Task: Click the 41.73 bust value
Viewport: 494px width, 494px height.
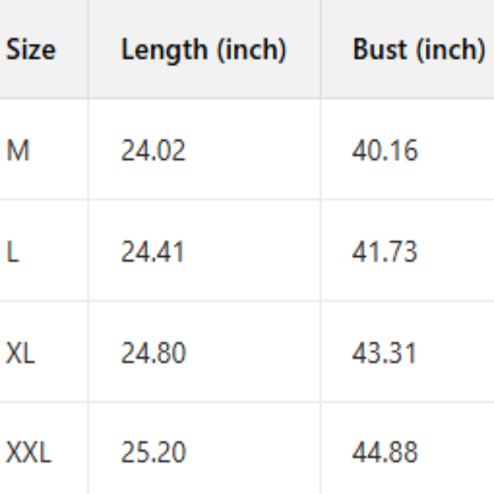Action: pyautogui.click(x=384, y=252)
